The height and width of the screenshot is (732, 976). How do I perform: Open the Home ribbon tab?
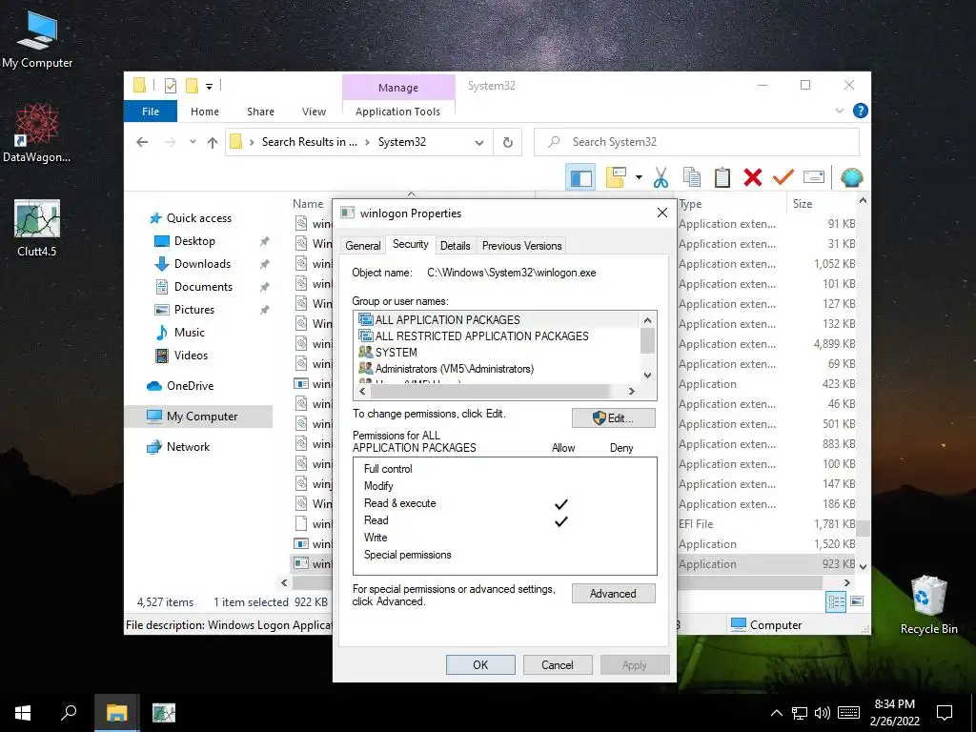(x=205, y=112)
